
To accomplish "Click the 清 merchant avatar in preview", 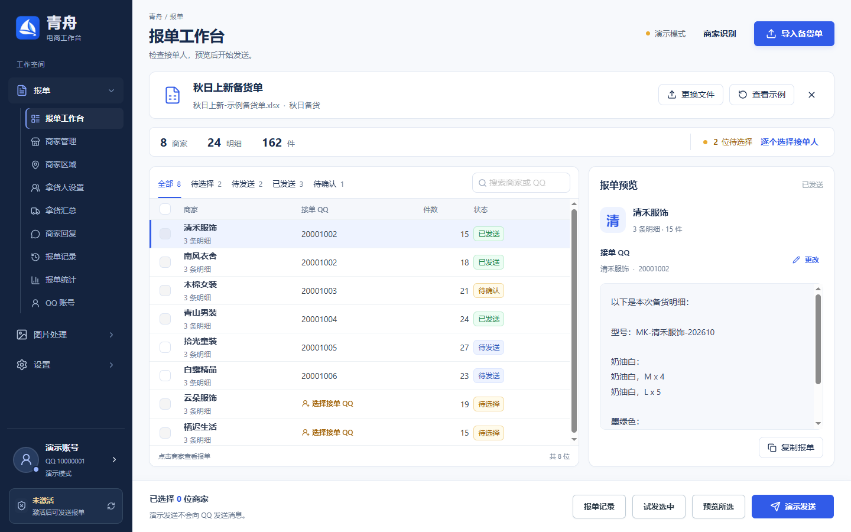I will coord(613,220).
